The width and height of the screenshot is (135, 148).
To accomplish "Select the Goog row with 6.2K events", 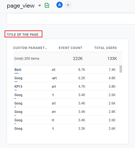I will point(65,78).
